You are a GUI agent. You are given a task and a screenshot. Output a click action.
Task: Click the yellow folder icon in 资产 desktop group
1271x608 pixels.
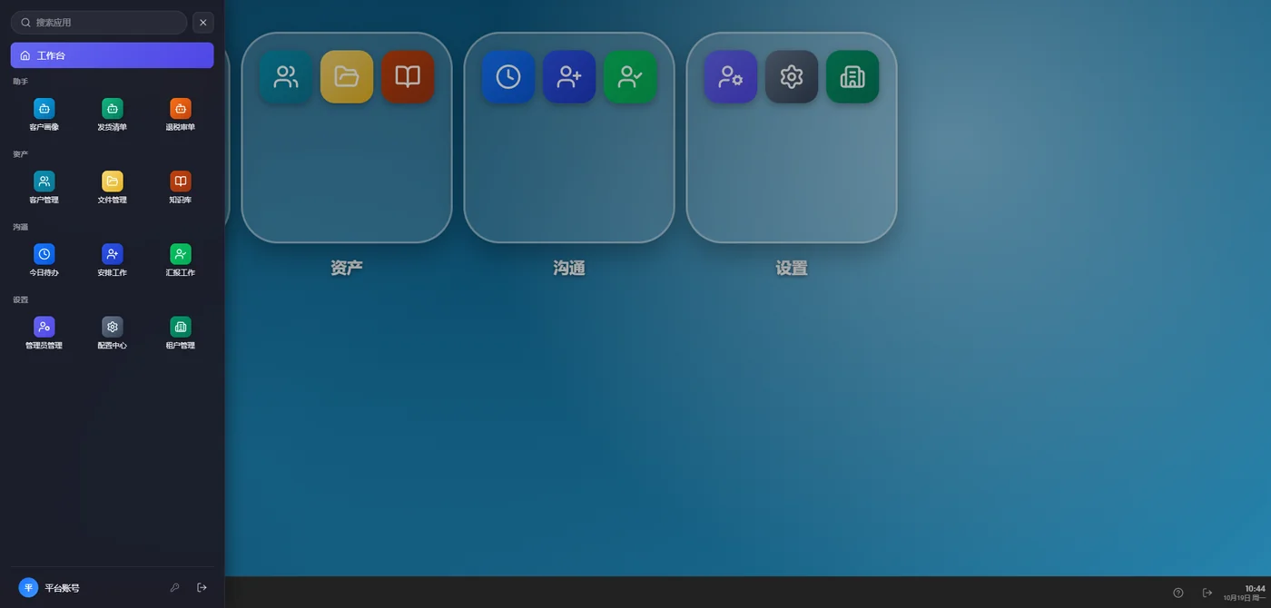pyautogui.click(x=347, y=77)
